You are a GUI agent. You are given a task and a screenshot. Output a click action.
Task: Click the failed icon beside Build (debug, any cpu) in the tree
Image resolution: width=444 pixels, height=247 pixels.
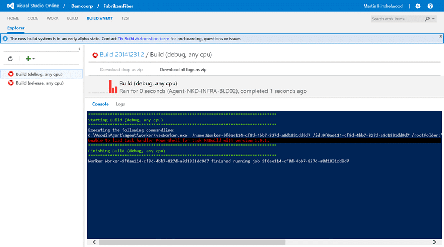(x=11, y=74)
